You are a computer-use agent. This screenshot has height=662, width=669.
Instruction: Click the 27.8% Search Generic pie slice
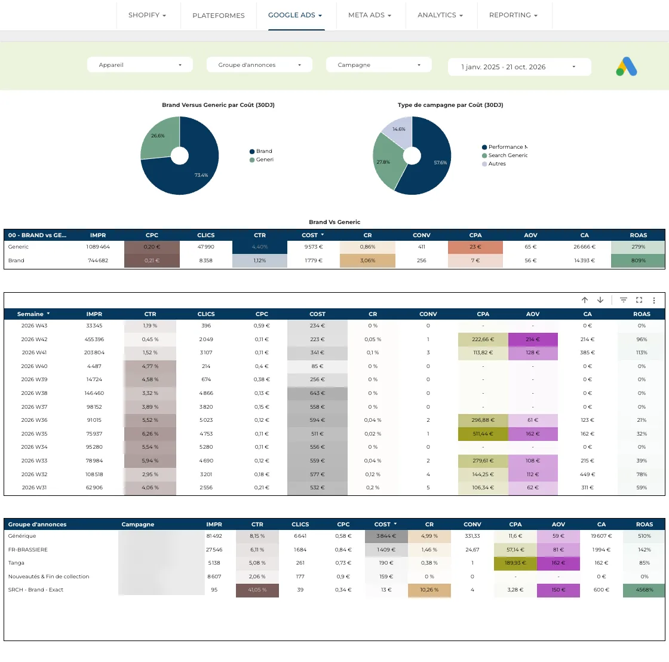click(386, 162)
